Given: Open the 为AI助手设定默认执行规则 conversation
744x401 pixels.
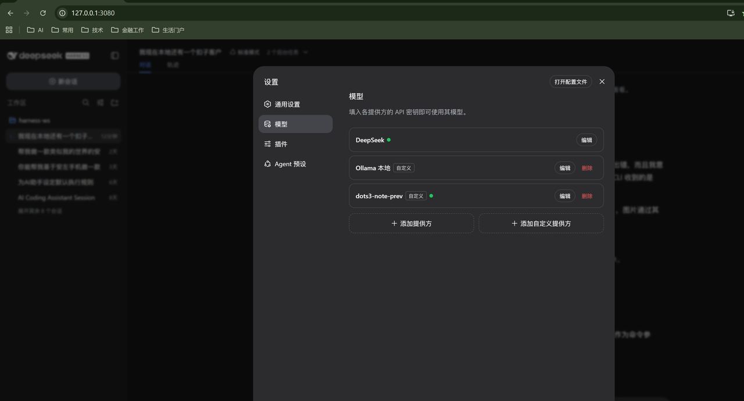Looking at the screenshot, I should pyautogui.click(x=63, y=182).
